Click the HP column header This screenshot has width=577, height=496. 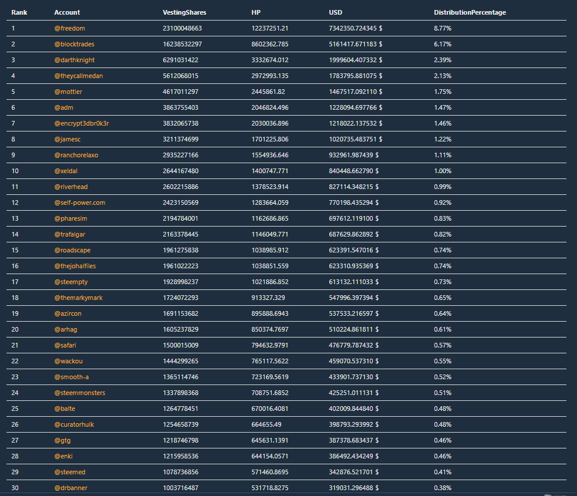pos(256,12)
